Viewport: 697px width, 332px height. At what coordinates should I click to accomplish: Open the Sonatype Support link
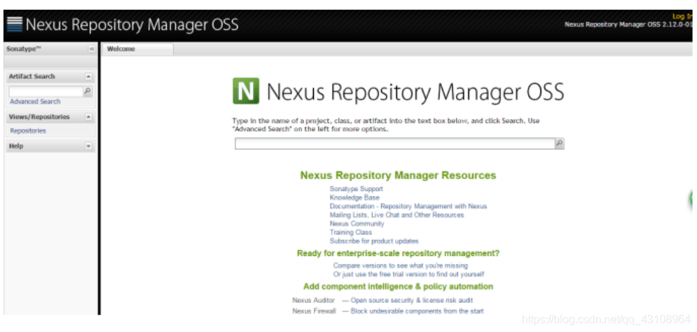[356, 189]
